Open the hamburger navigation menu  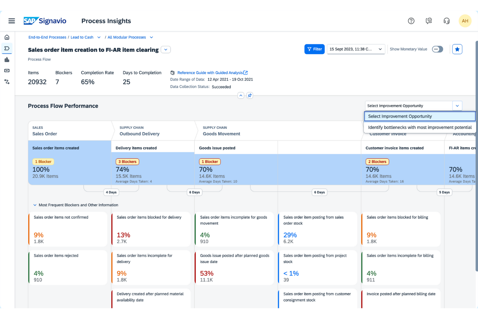tap(12, 21)
